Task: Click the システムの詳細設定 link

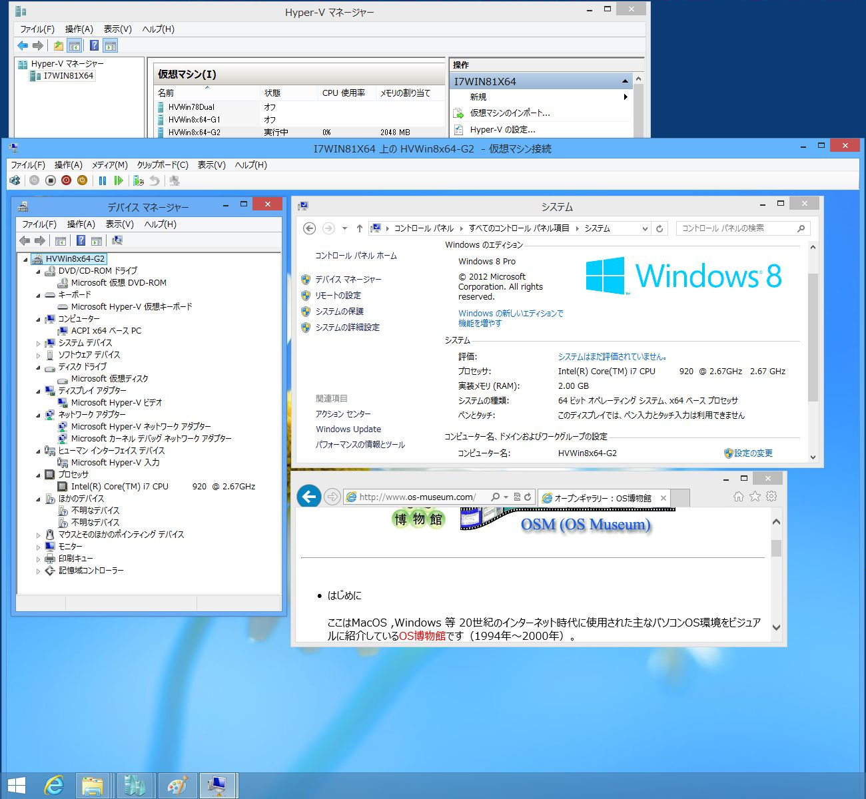Action: pyautogui.click(x=347, y=328)
